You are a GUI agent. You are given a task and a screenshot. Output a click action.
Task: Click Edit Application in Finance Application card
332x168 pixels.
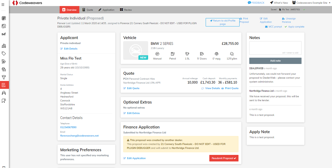click(x=134, y=158)
